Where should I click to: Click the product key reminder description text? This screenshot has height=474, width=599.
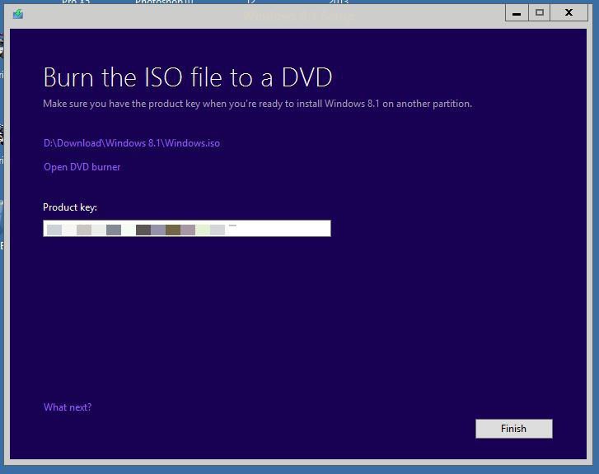[x=257, y=104]
